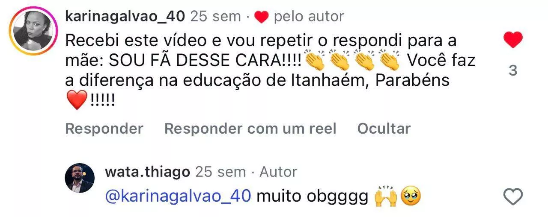
Task: Hide the comment with Ocultar
Action: 384,128
